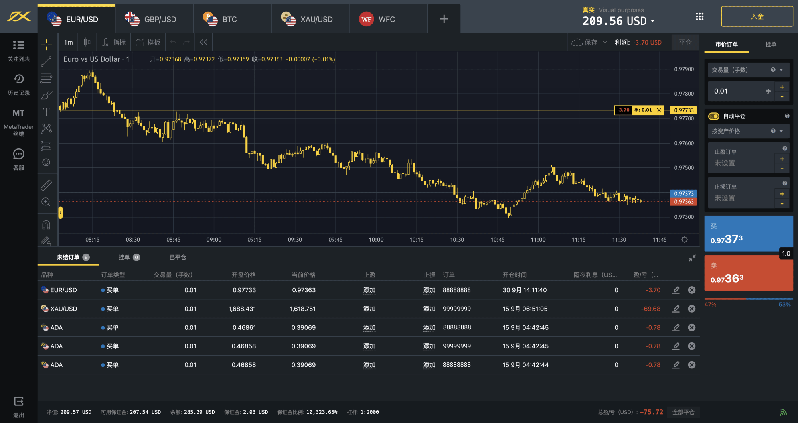Expand the 按资产价格 dropdown
Viewport: 798px width, 423px height.
(781, 131)
